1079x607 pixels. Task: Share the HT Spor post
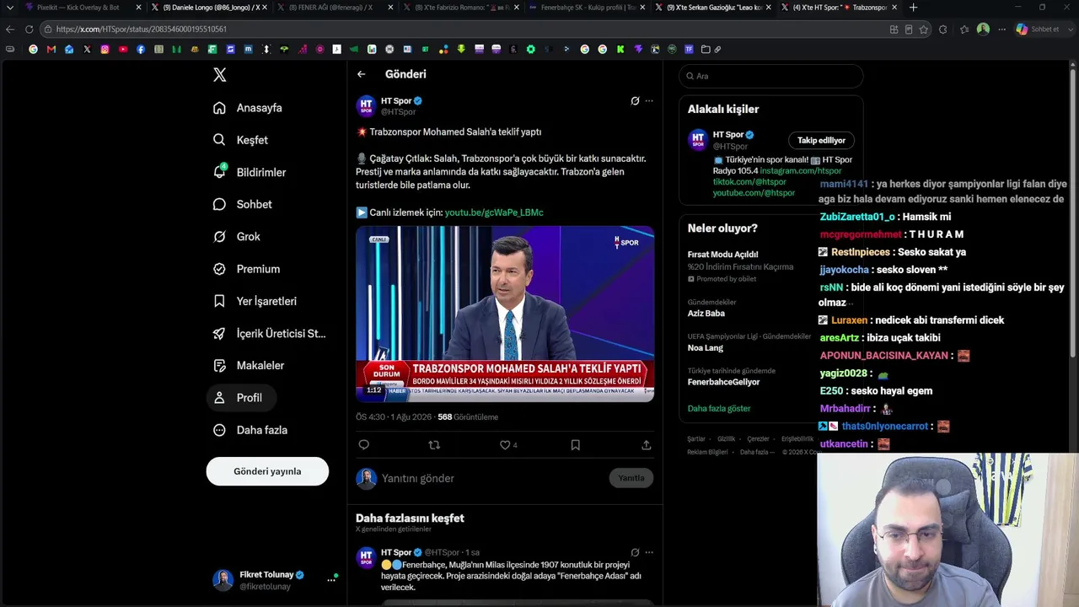tap(647, 445)
